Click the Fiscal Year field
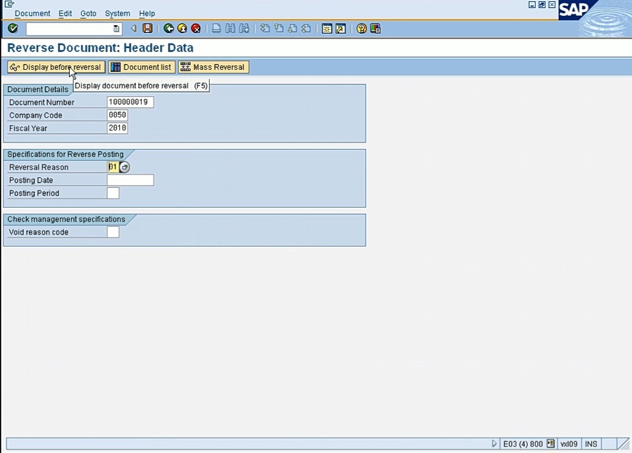632x453 pixels. pyautogui.click(x=117, y=128)
